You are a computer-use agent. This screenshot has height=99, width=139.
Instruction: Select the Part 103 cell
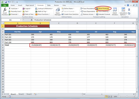(x=18, y=40)
